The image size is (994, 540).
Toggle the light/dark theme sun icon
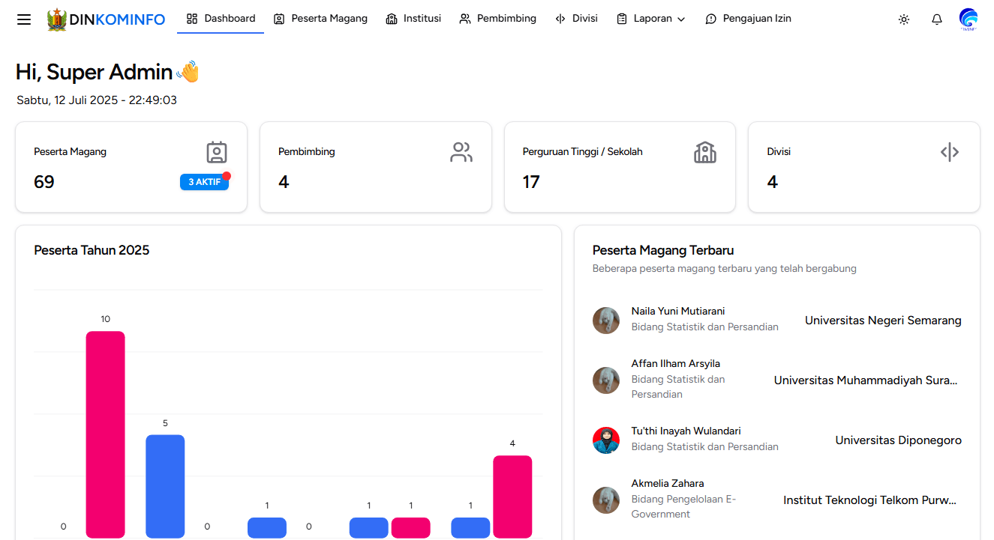904,19
